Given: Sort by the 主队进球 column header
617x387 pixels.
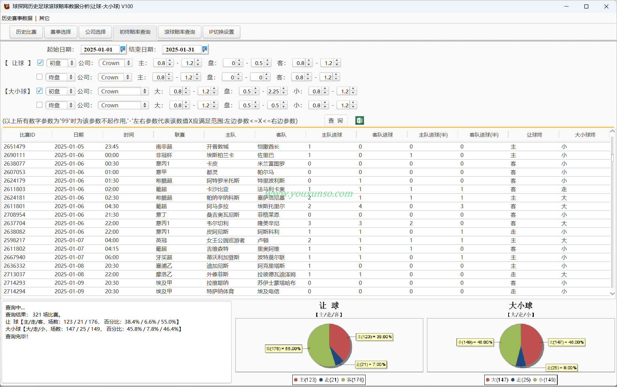Looking at the screenshot, I should pyautogui.click(x=332, y=135).
